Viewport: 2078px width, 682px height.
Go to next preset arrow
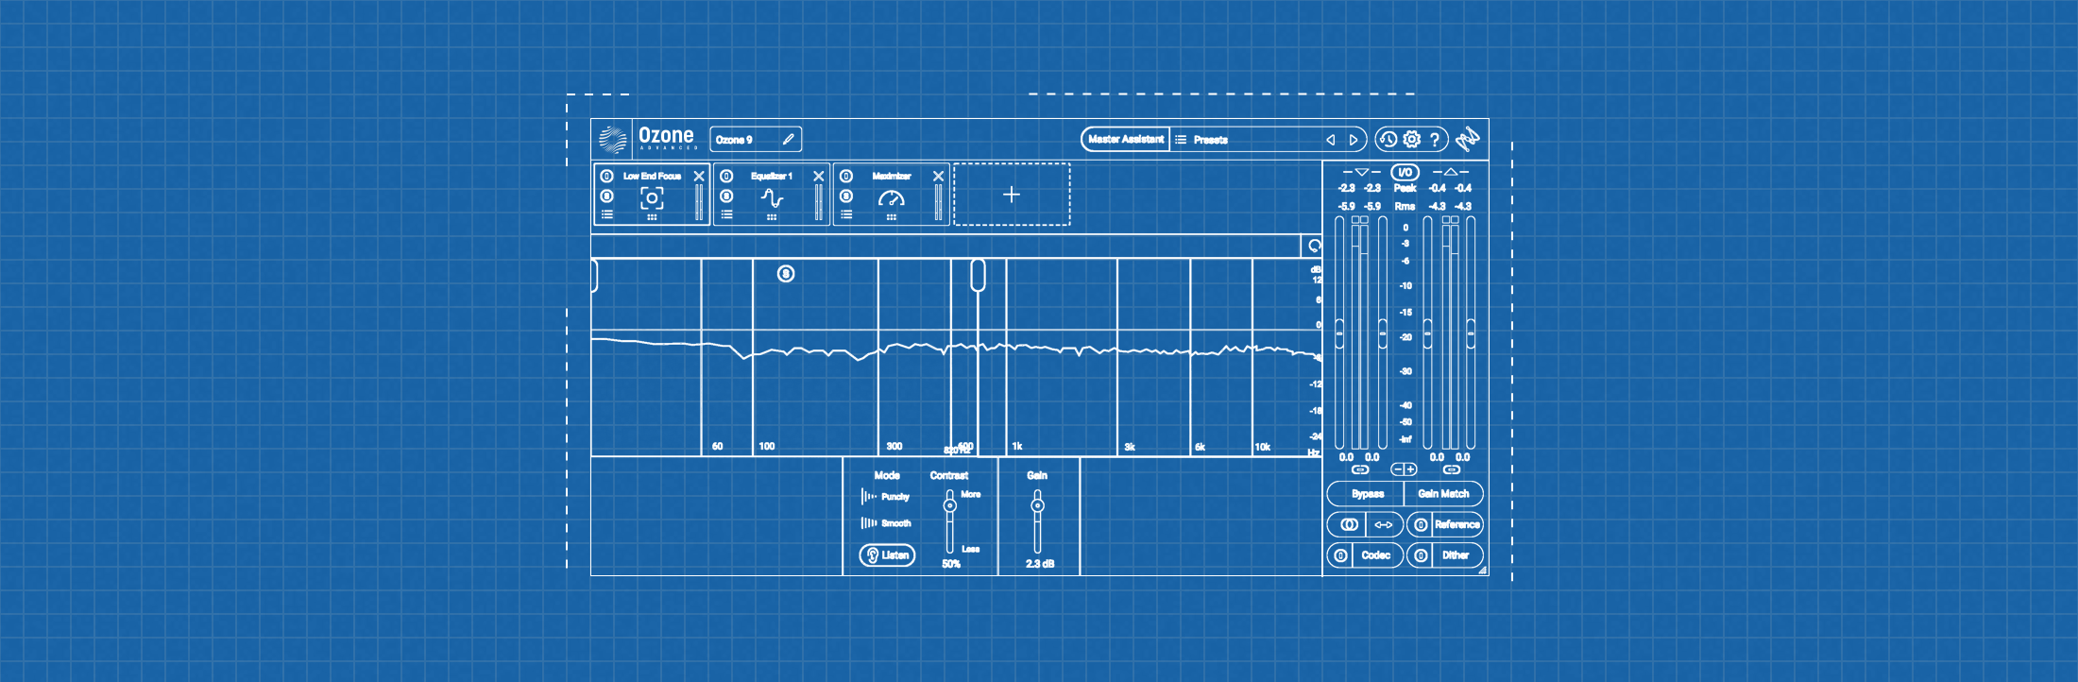(x=1354, y=140)
